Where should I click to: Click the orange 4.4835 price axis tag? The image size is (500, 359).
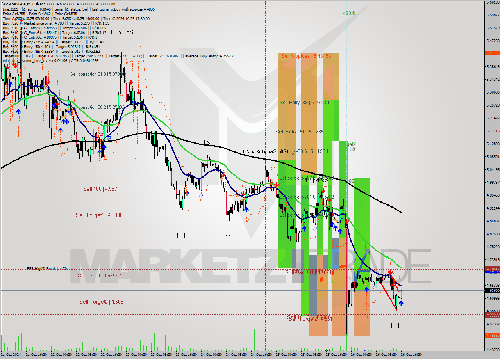coord(492,335)
